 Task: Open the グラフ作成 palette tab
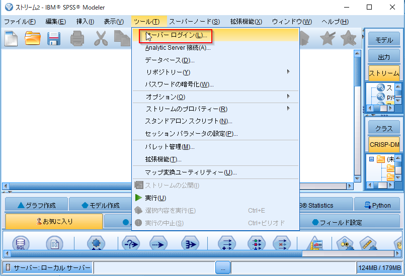point(36,205)
